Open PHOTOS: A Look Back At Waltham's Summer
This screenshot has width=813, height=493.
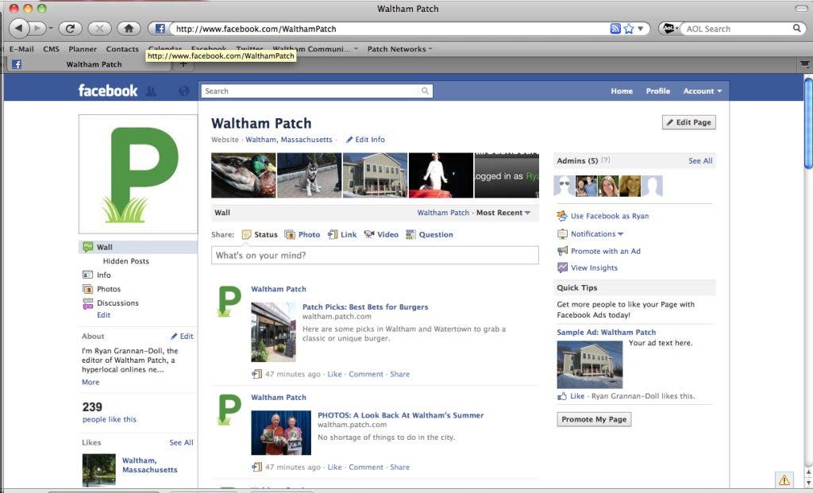pos(400,414)
